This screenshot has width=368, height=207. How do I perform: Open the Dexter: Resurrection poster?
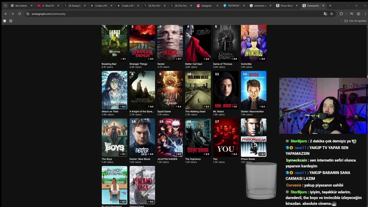pos(254,90)
